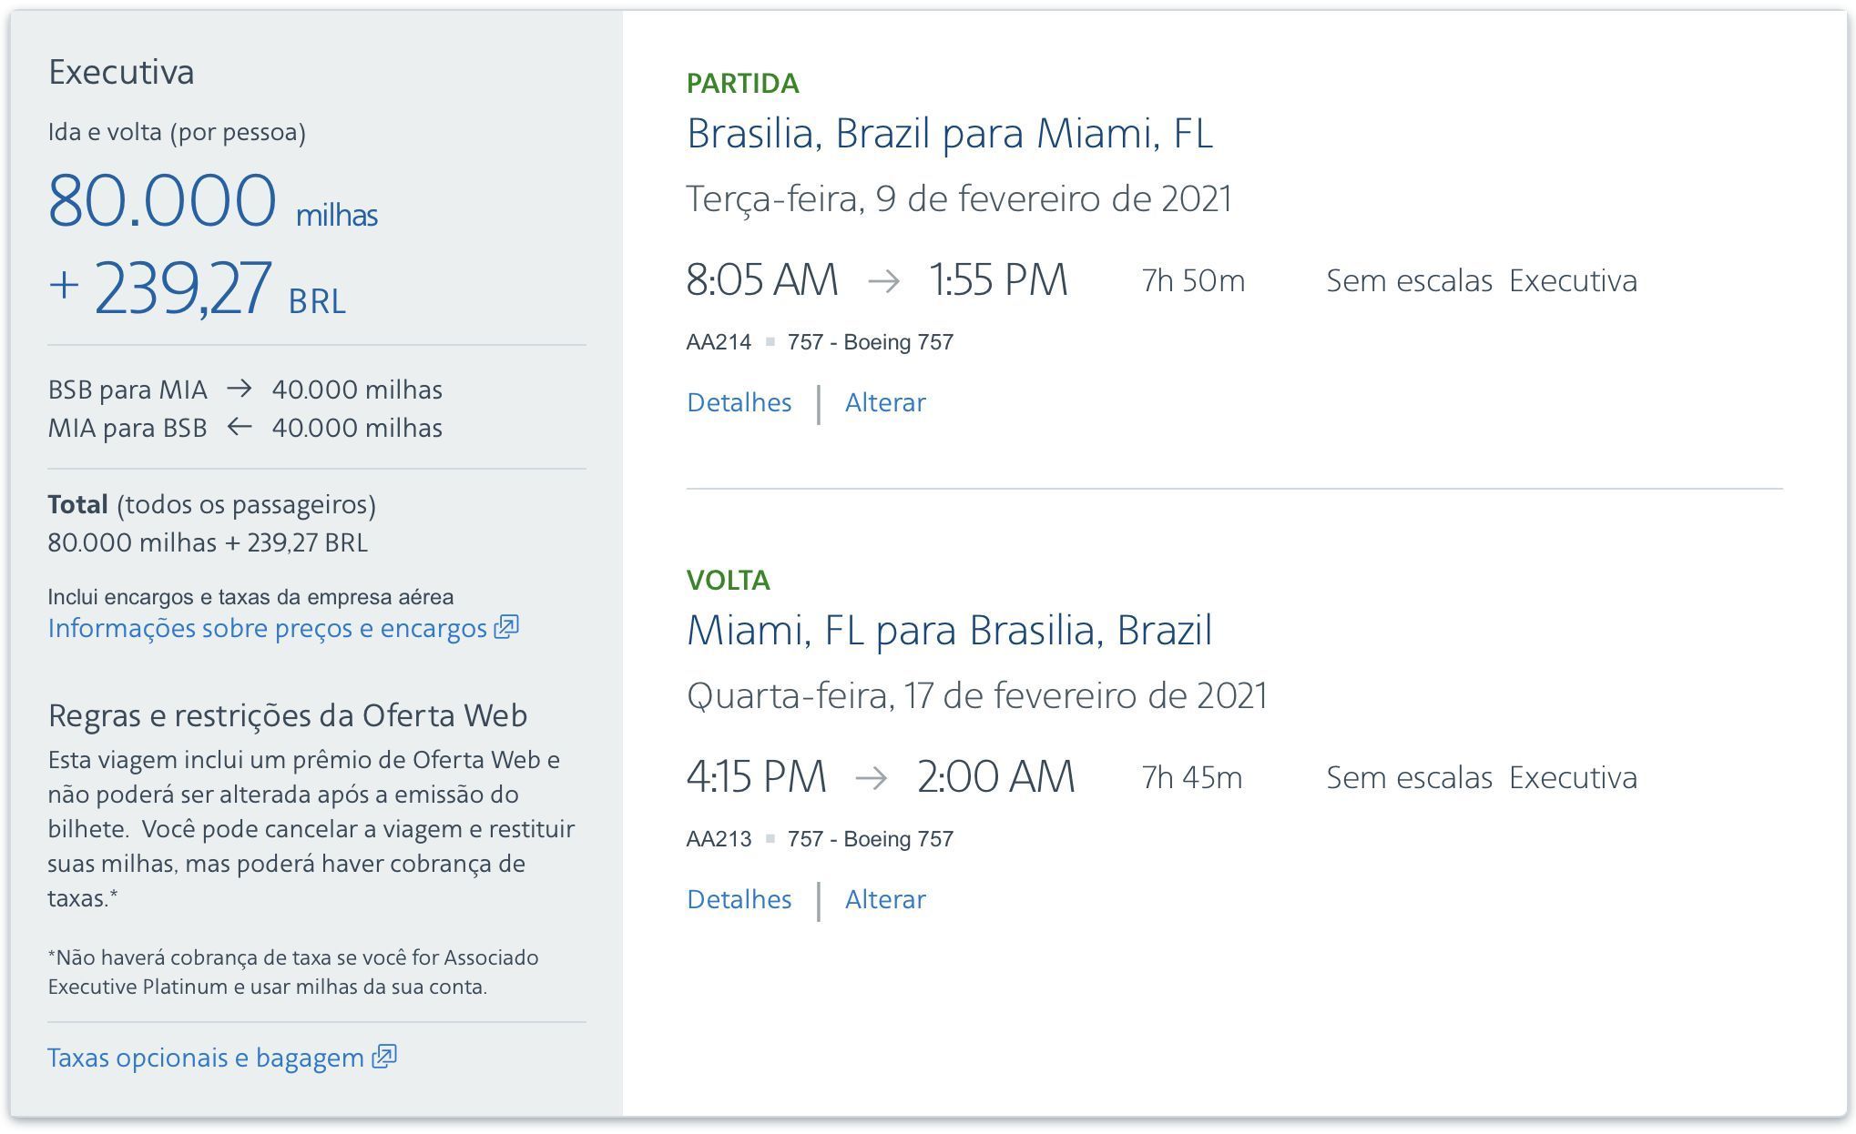This screenshot has width=1856, height=1134.
Task: Open Detalhes for the departure flight AA214
Action: pos(739,402)
